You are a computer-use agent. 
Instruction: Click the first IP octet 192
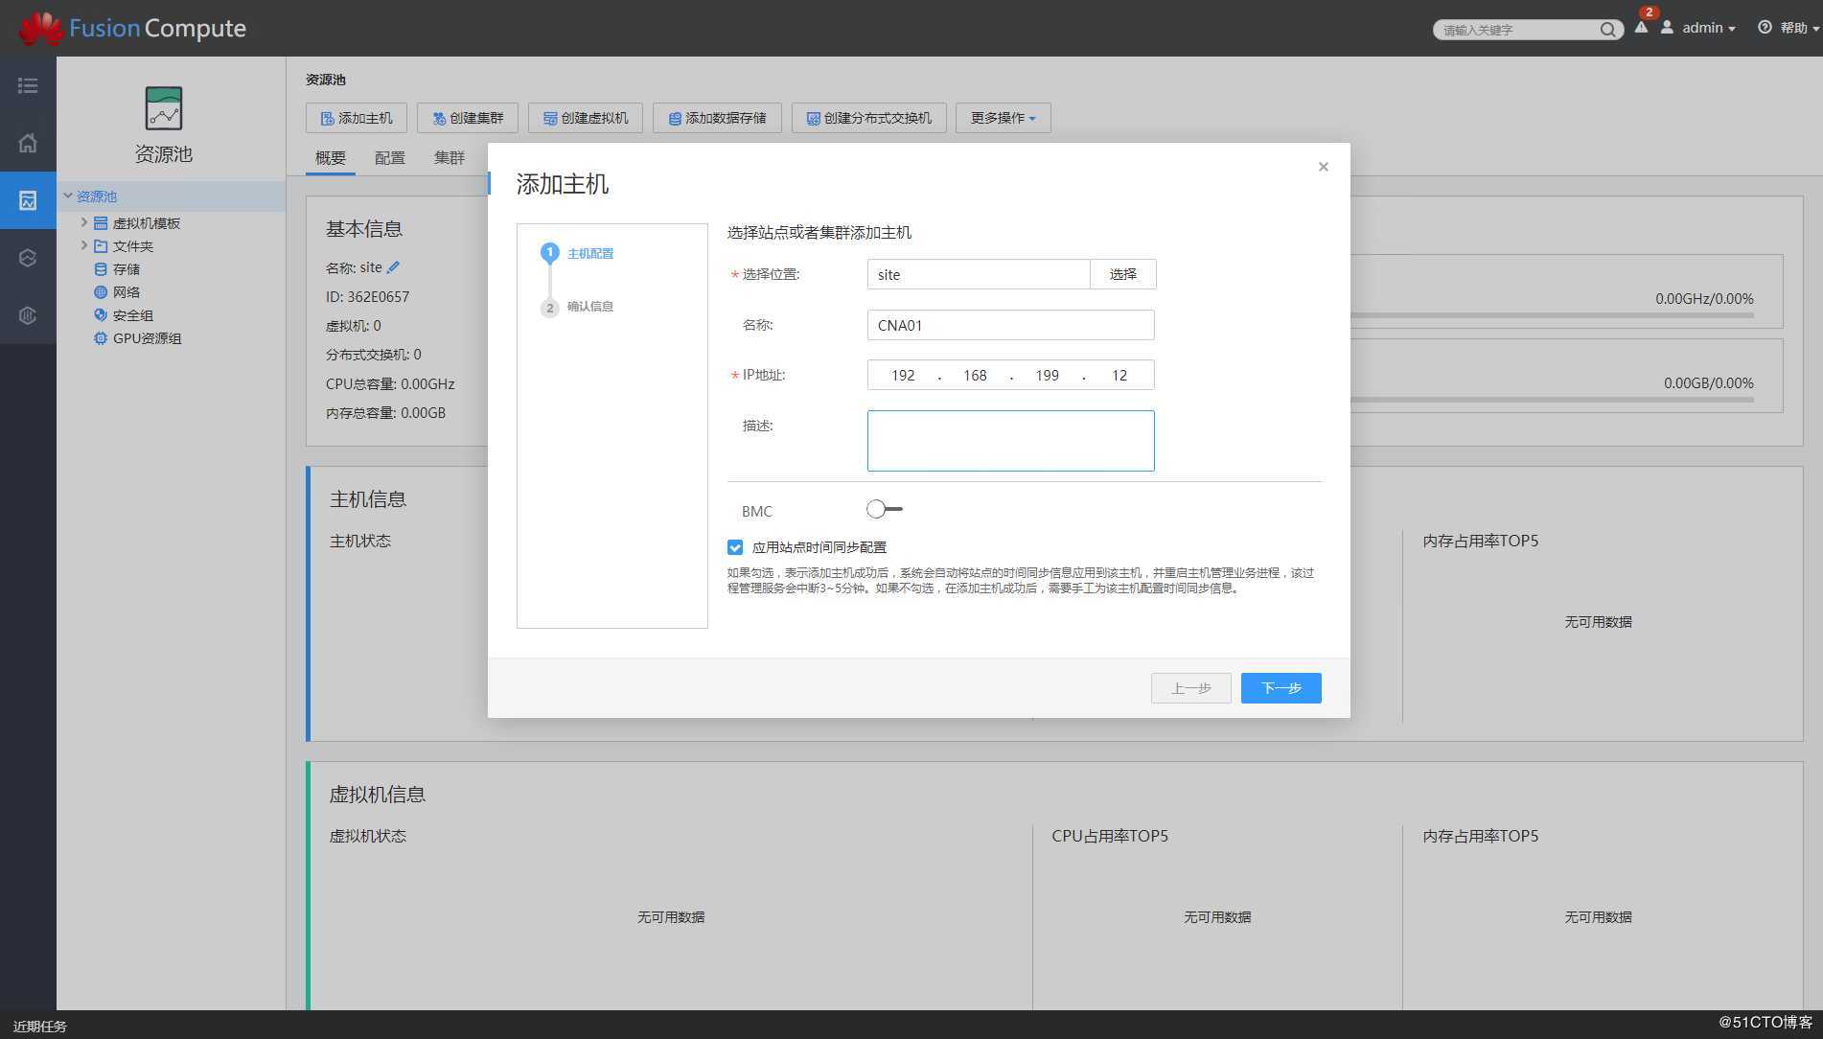(x=903, y=376)
